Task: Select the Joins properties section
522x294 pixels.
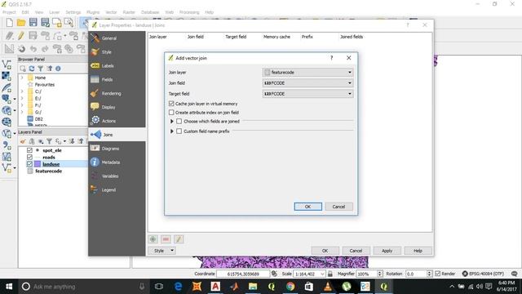Action: click(117, 135)
